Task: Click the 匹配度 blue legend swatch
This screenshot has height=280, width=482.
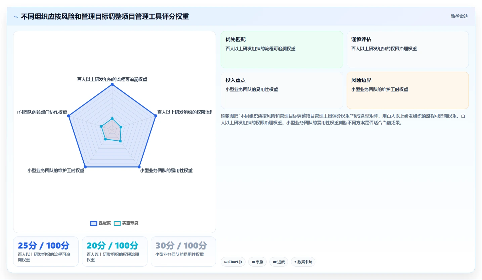Action: [94, 223]
